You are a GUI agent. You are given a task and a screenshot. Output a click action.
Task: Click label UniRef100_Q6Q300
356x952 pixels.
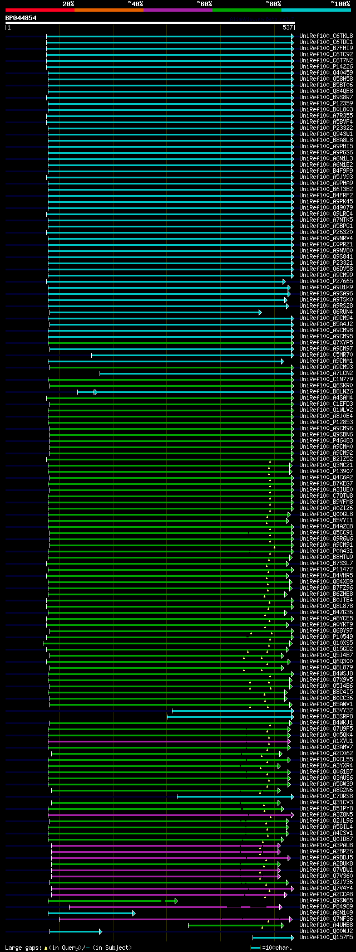(x=326, y=661)
